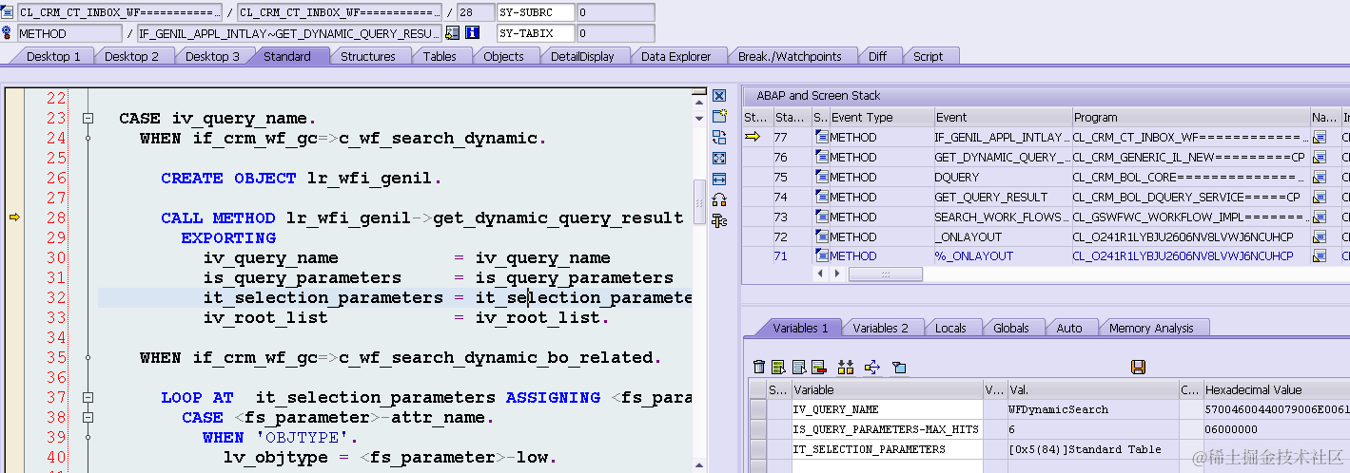The width and height of the screenshot is (1350, 473).
Task: Navigate to source for stack row 74
Action: [x=1320, y=198]
